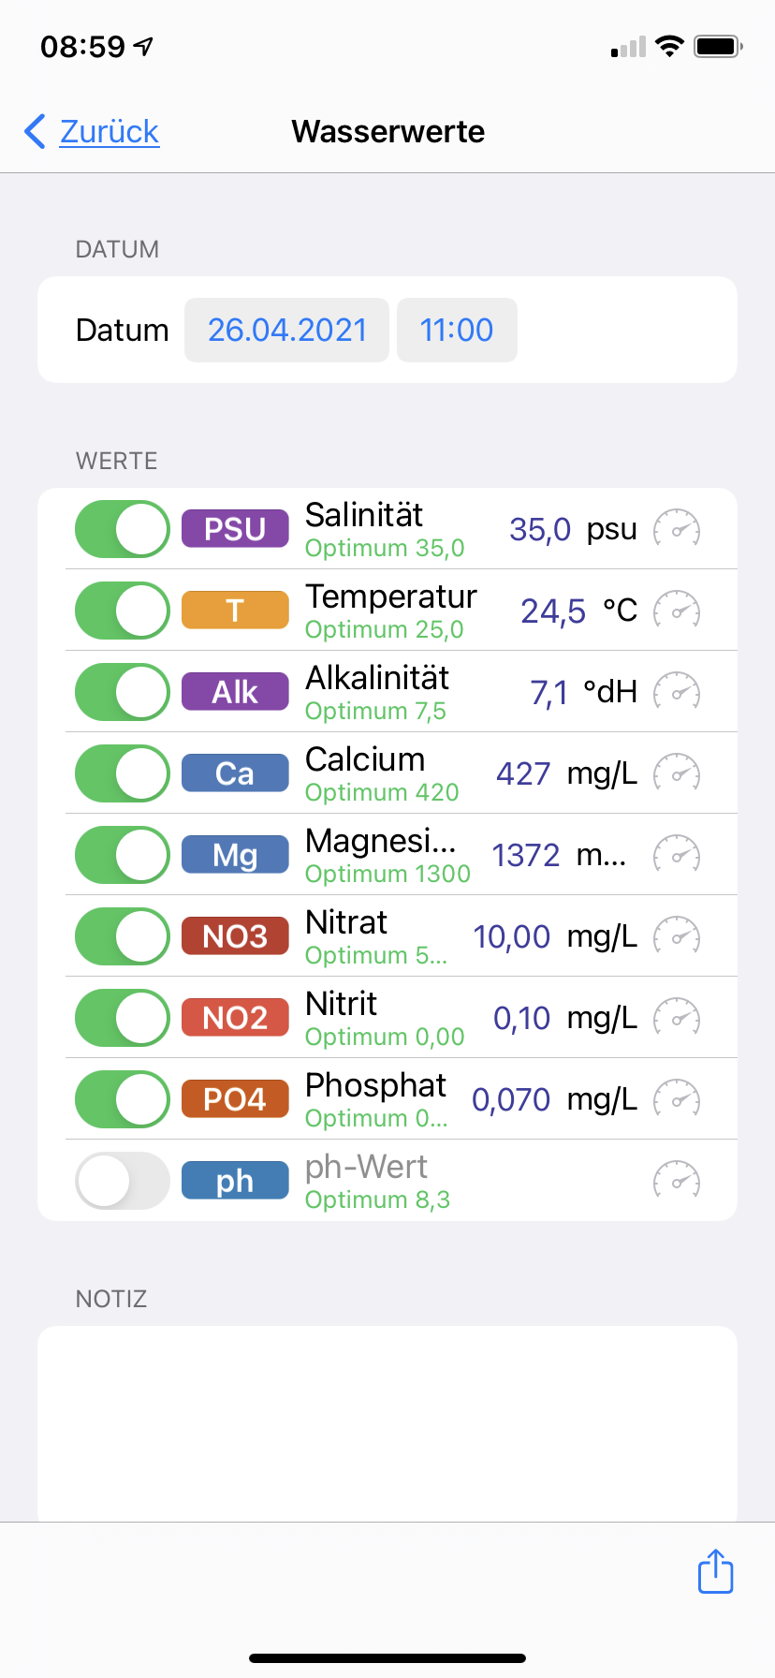Open the time picker showing 11:00
The height and width of the screenshot is (1678, 775).
click(x=457, y=330)
